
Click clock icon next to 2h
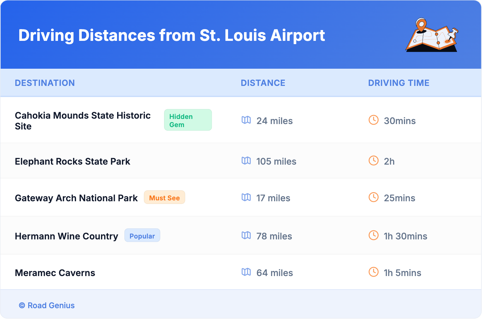pyautogui.click(x=374, y=161)
